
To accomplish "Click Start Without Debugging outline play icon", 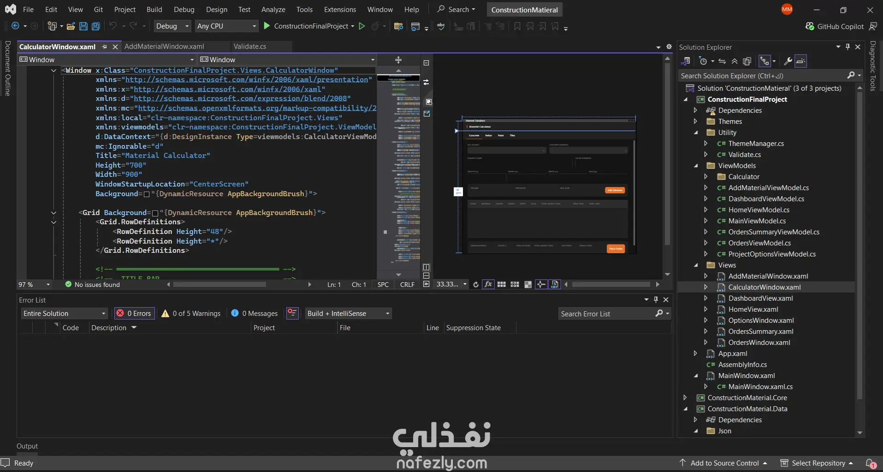I will tap(362, 26).
